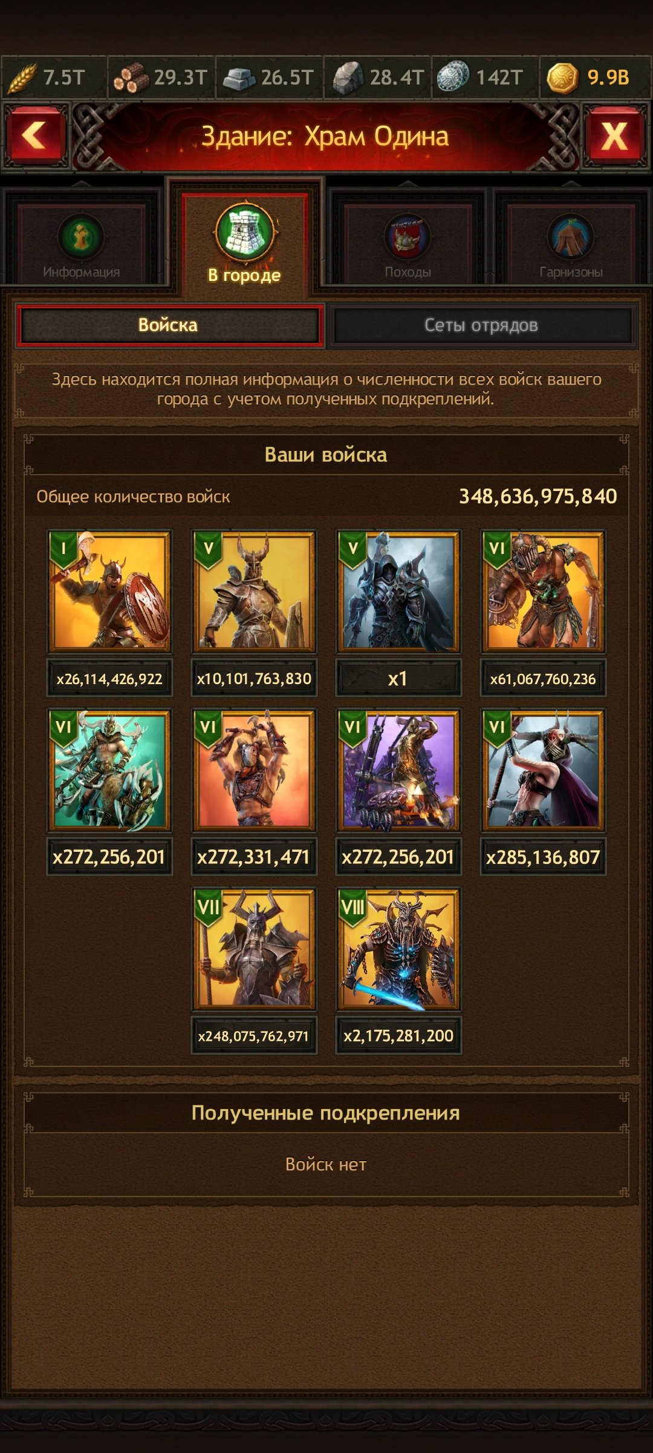Image resolution: width=653 pixels, height=1453 pixels.
Task: Tap the x285,136,807 troop count label
Action: coord(543,857)
